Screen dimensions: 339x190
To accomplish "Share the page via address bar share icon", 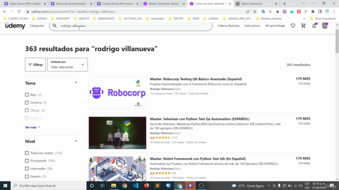I will pyautogui.click(x=247, y=12).
